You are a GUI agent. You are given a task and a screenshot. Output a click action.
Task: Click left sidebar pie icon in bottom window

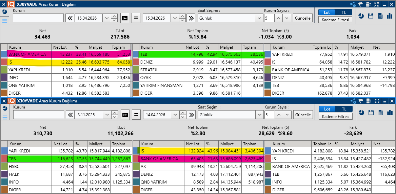(4, 108)
